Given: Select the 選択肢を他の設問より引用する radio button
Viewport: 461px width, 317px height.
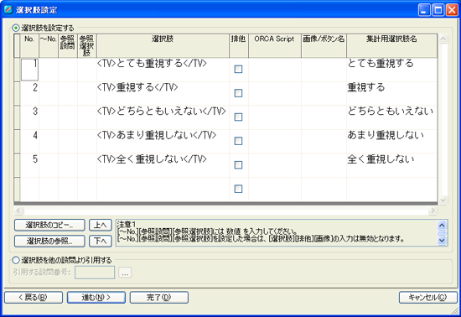Looking at the screenshot, I should (16, 260).
